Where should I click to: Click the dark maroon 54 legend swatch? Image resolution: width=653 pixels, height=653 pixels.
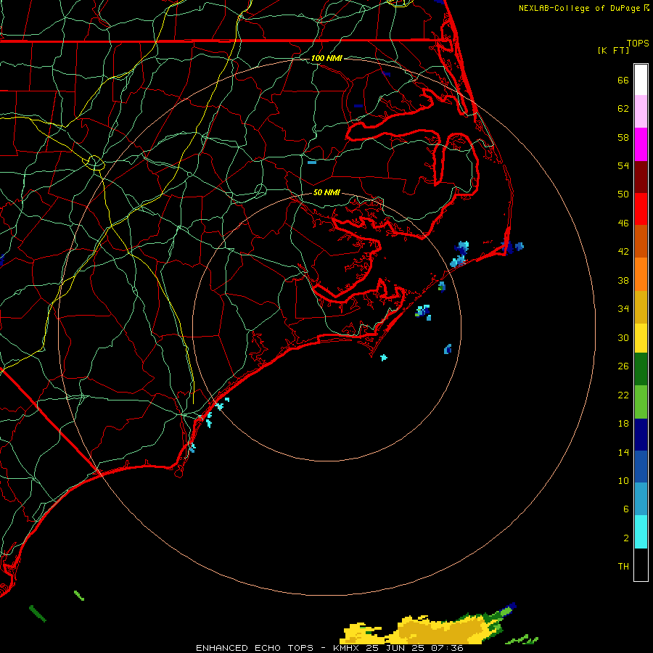[641, 176]
